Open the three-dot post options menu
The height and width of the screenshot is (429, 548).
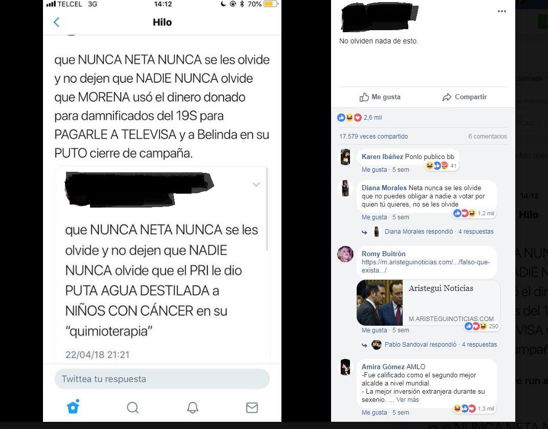click(x=502, y=11)
